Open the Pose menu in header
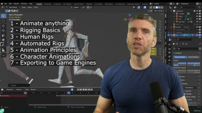This screenshot has height=113, width=202. pyautogui.click(x=36, y=8)
